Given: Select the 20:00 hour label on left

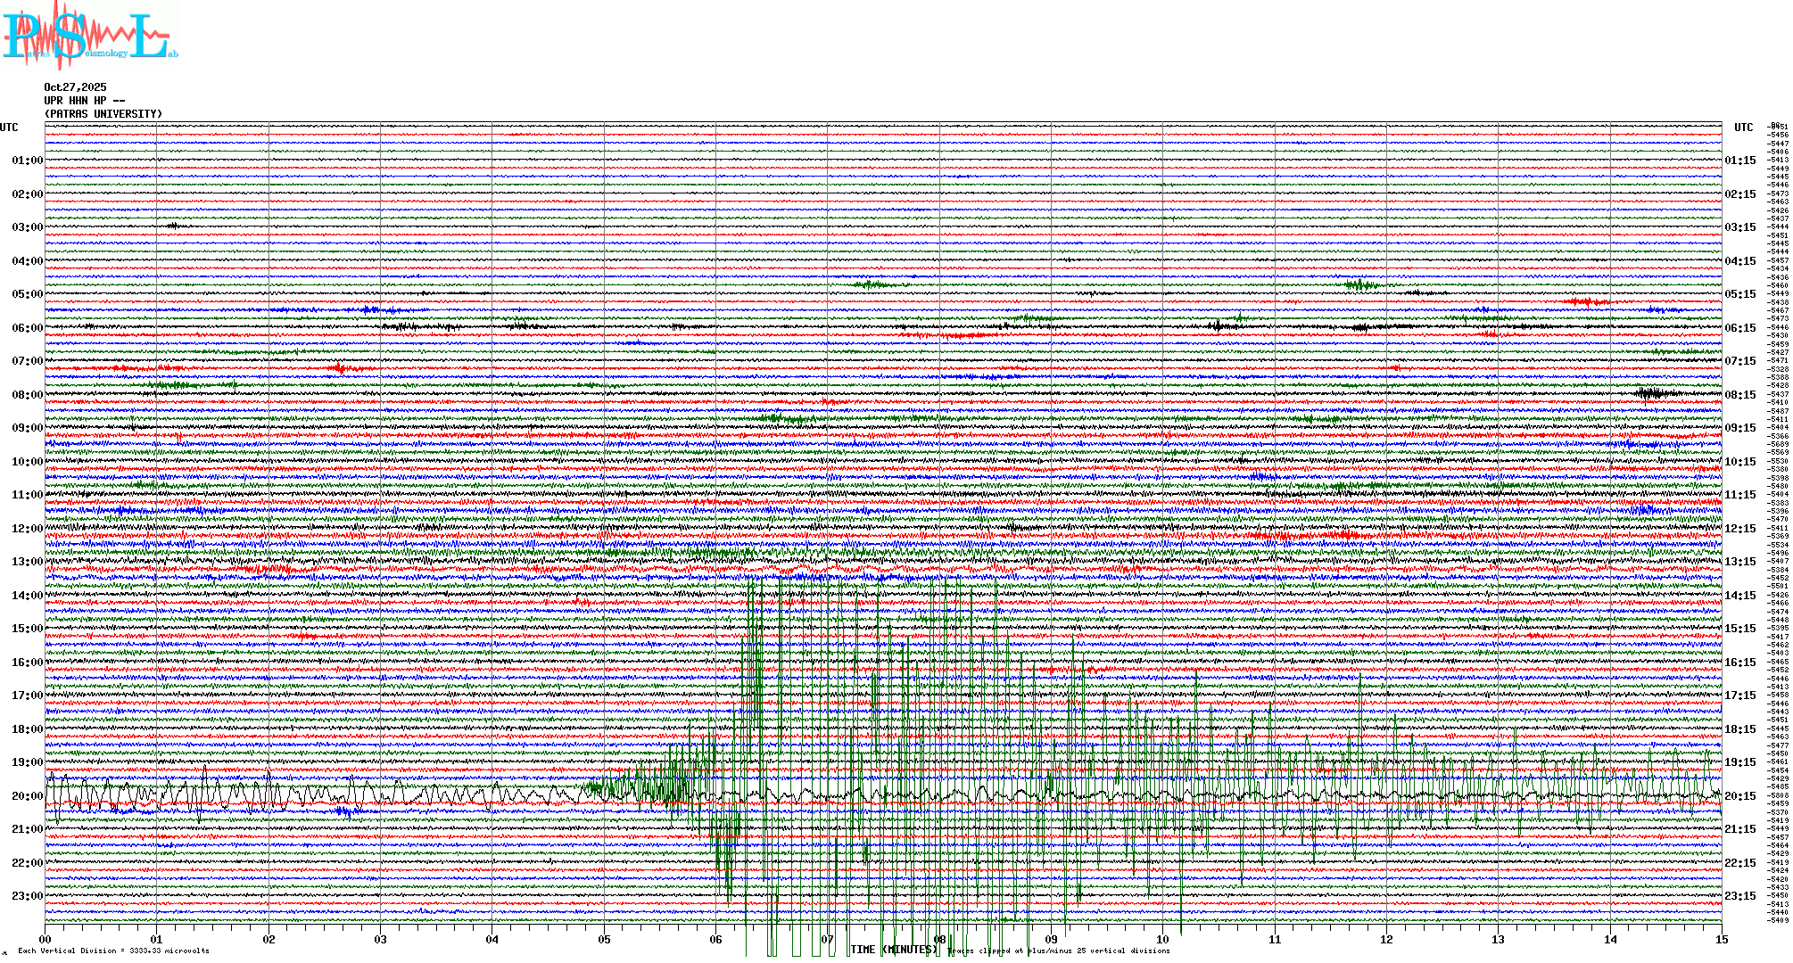Looking at the screenshot, I should [x=27, y=796].
